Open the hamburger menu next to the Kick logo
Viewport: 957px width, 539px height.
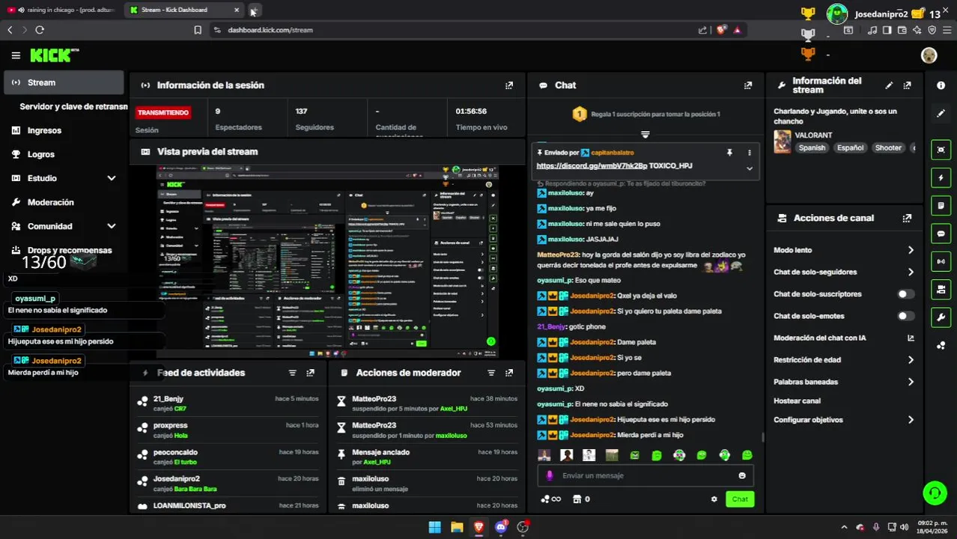tap(16, 55)
